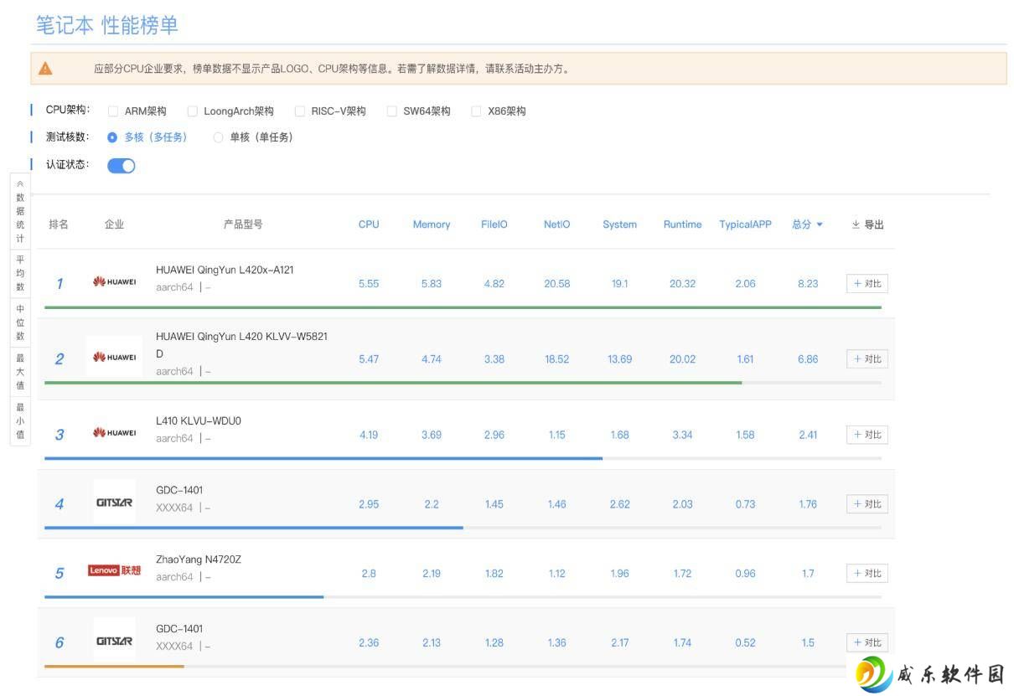Click GITSTAR logo in rank 4 row
Viewport: 1014px width, 696px height.
pyautogui.click(x=115, y=503)
